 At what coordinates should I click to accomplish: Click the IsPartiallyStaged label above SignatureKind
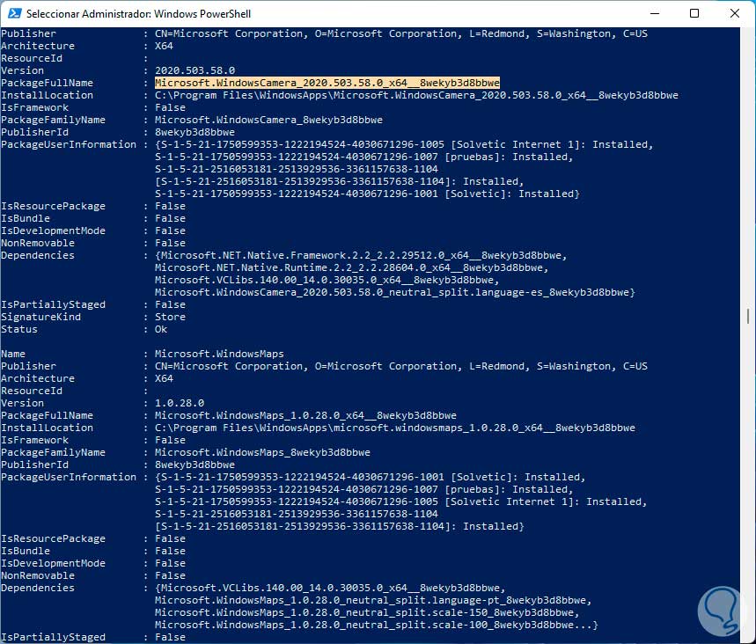[53, 304]
